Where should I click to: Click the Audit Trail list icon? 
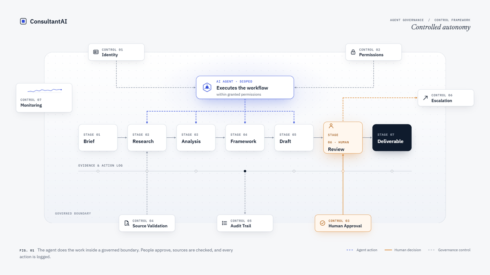pos(225,223)
